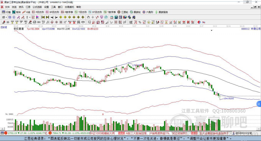261x141 pixels.
Task: Open the T四方形 tool
Action: (81, 12)
